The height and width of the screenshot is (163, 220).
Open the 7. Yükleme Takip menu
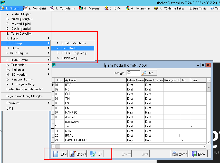click(x=169, y=8)
